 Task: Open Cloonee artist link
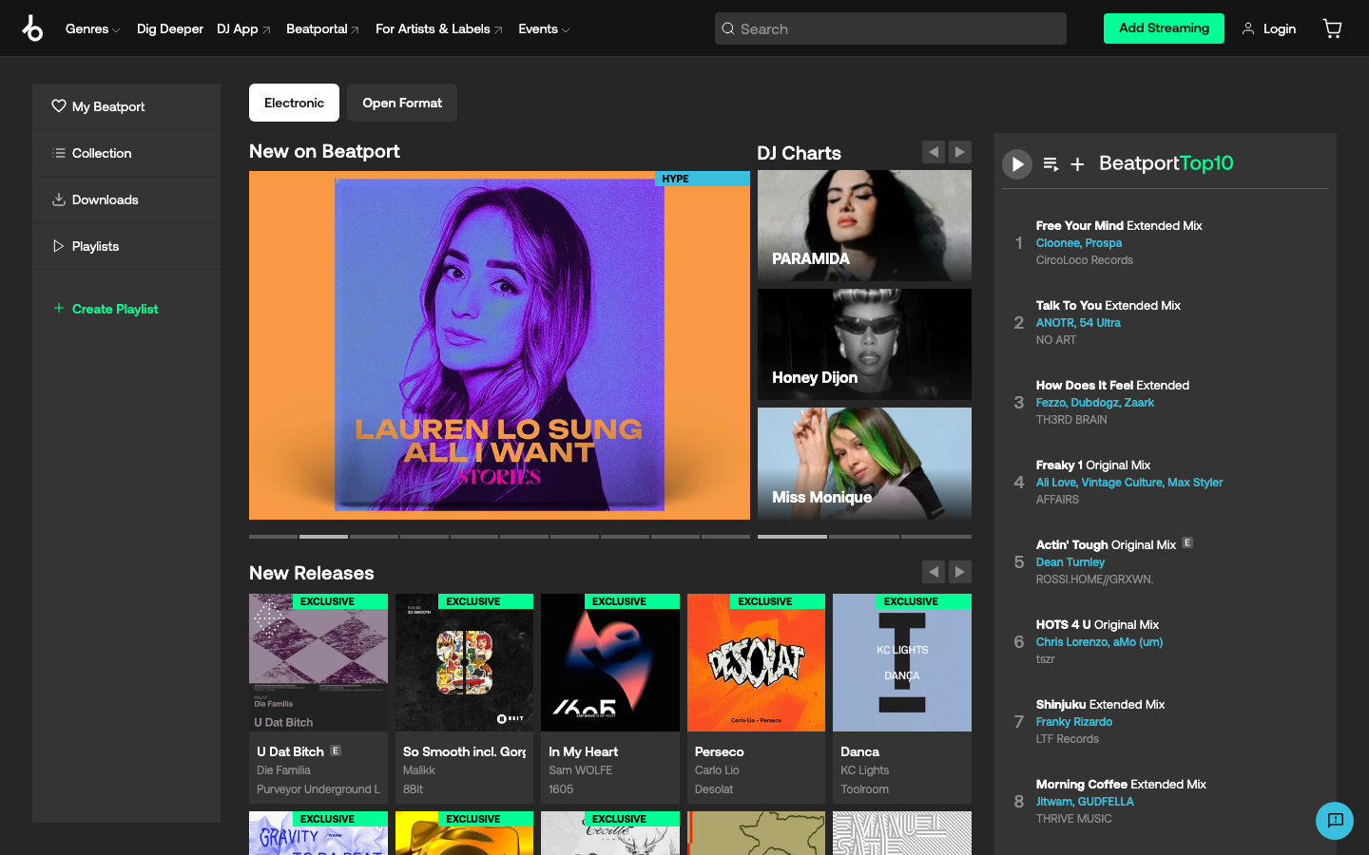(1058, 243)
